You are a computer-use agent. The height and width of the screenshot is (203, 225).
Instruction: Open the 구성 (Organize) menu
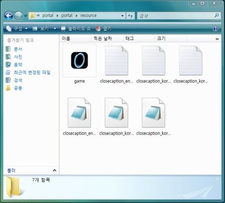pos(17,29)
